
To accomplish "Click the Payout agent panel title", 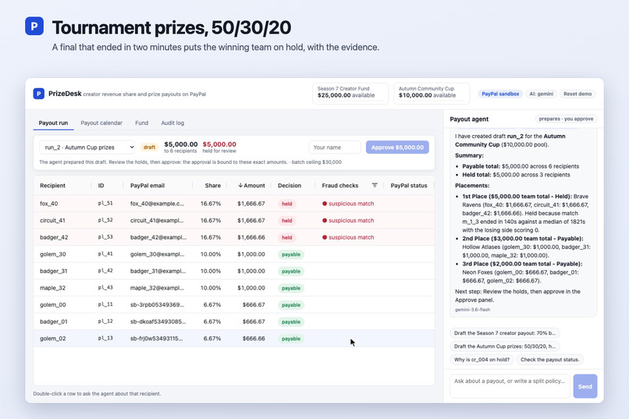I will pos(469,119).
